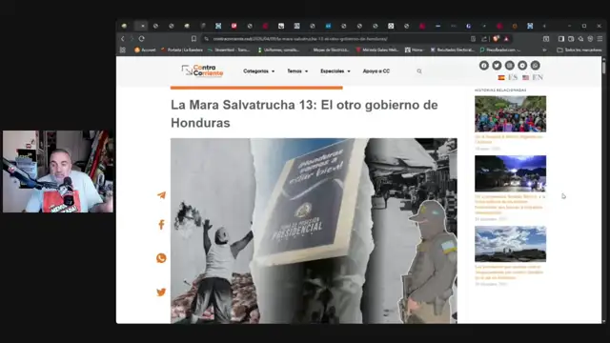Click the page's vertical scrollbar
This screenshot has width=610, height=343.
click(x=603, y=190)
